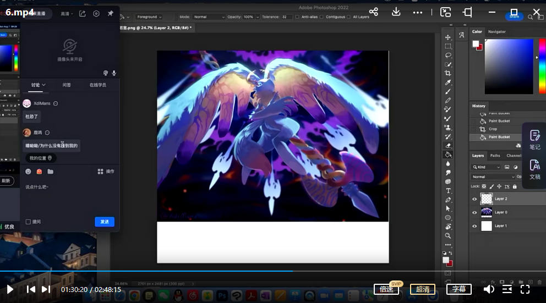Select the Lasso tool

448,56
